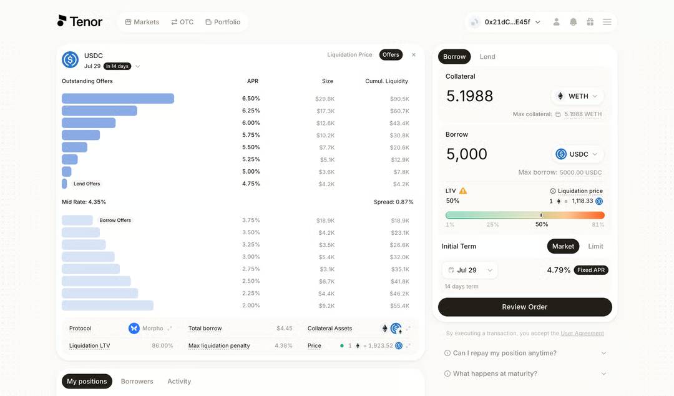Expand 'Can I repay my position anytime?'
674x396 pixels.
[x=525, y=353]
